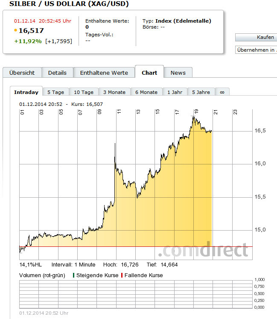Select the Intraday time range
Screen dimensions: 277x319
26,92
